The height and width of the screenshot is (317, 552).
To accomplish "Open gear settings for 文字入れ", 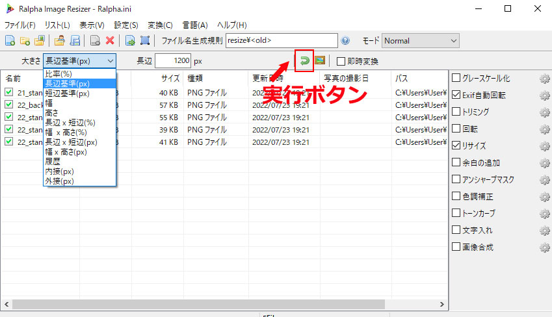I will [545, 231].
